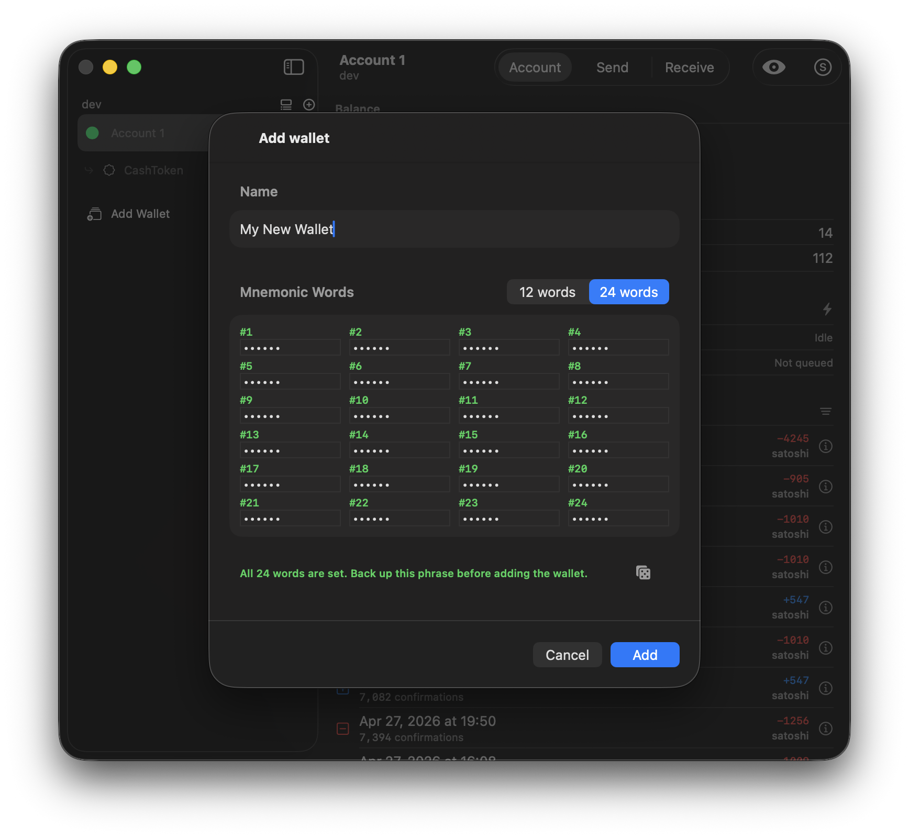
Task: Click the lightning bolt icon
Action: pos(827,309)
